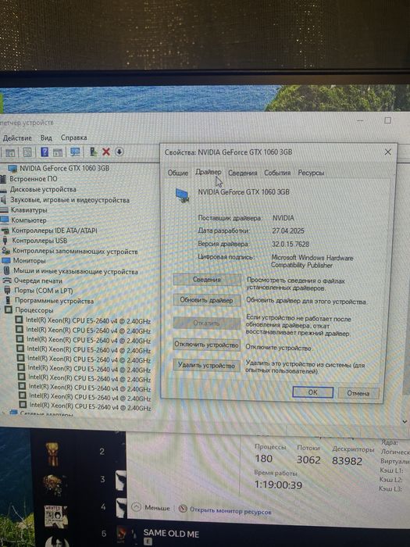Click the device icon inside the Properties dialog
The height and width of the screenshot is (547, 410).
tap(182, 195)
